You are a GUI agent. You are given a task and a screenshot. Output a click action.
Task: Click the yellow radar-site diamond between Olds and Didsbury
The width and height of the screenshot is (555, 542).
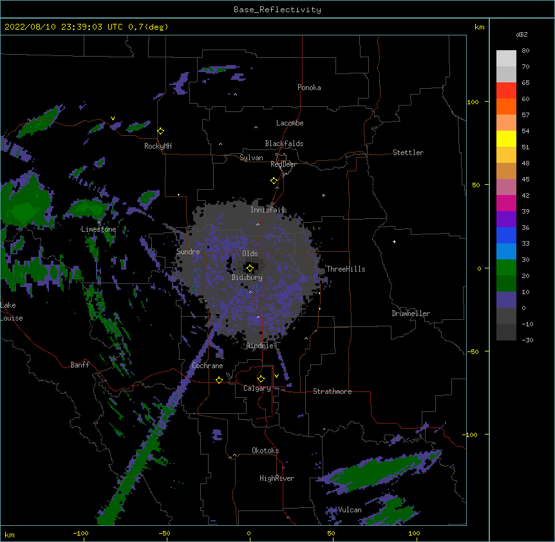pos(250,268)
